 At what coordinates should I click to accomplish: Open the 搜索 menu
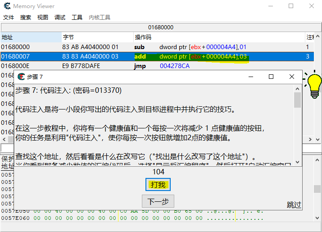[26, 18]
